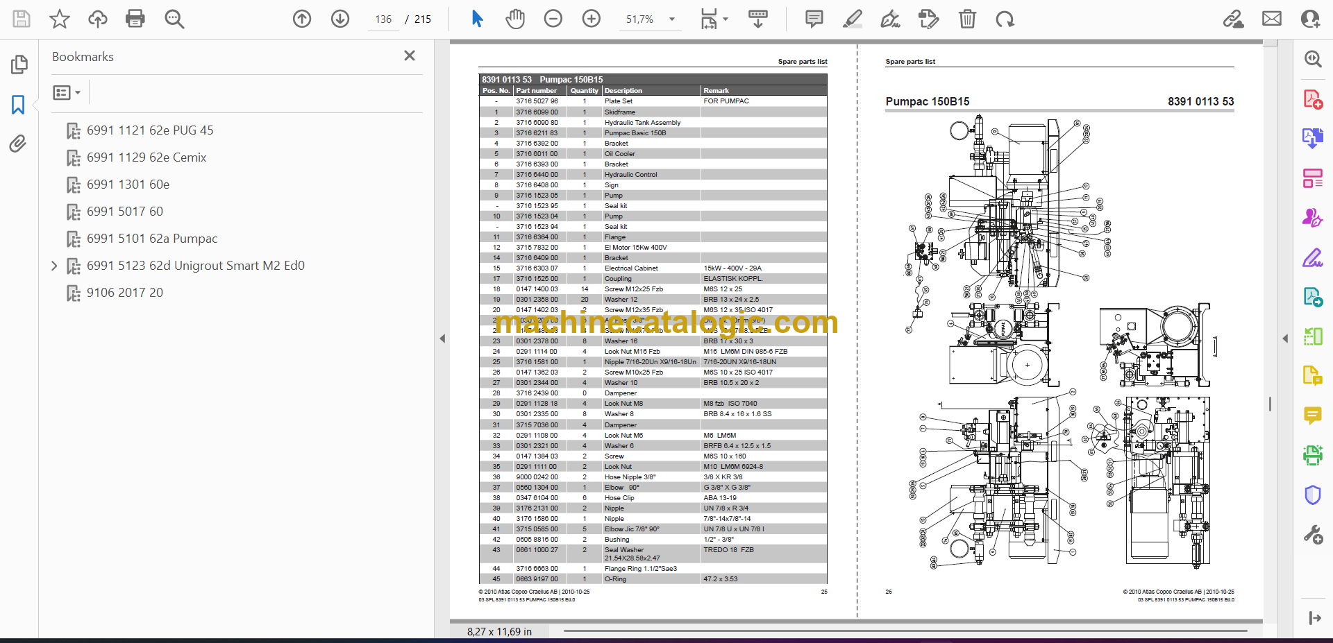Viewport: 1333px width, 643px height.
Task: Bookmark this file with the star icon
Action: tap(60, 19)
